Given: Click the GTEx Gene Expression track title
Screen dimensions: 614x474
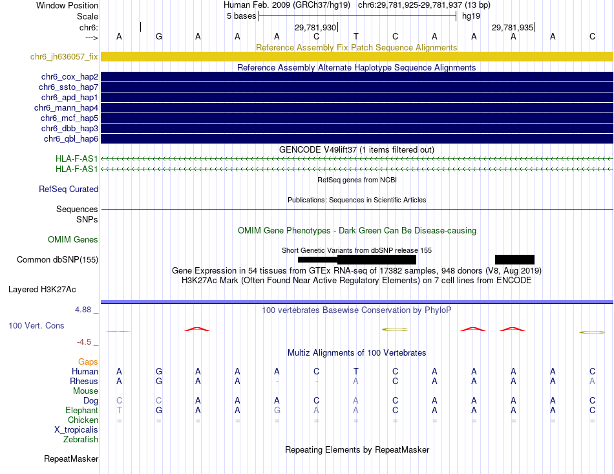Looking at the screenshot, I should point(357,271).
